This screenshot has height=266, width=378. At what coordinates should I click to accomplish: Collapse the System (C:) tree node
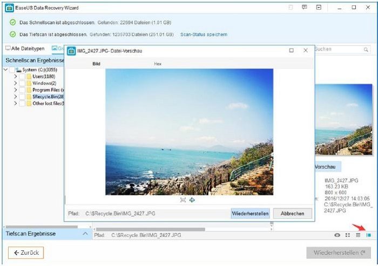[x=6, y=70]
